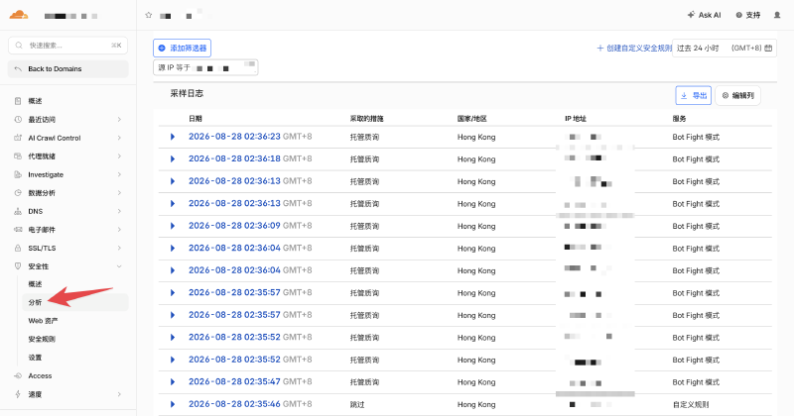Click timestamp 2026-08-28 02:36:23
Screen dimensions: 794x416
click(234, 137)
